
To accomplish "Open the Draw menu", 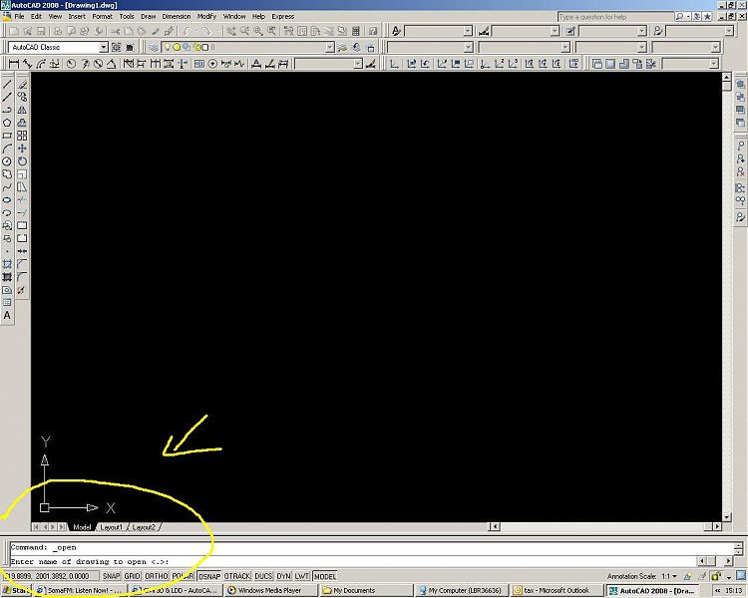I will [149, 16].
